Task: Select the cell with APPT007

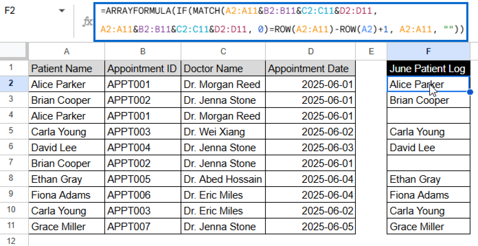Action: tap(143, 226)
